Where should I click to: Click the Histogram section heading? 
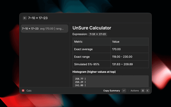click(94, 72)
